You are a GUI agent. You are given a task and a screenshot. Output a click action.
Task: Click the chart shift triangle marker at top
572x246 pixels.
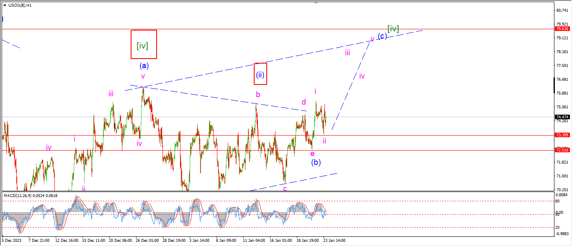(317, 3)
